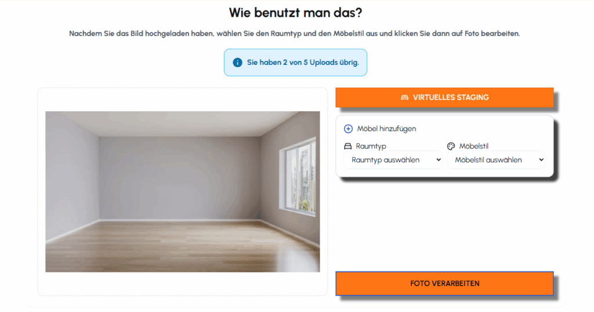This screenshot has height=312, width=594.
Task: Expand the Möbelstil dropdown via its chevron arrow
Action: coord(541,160)
